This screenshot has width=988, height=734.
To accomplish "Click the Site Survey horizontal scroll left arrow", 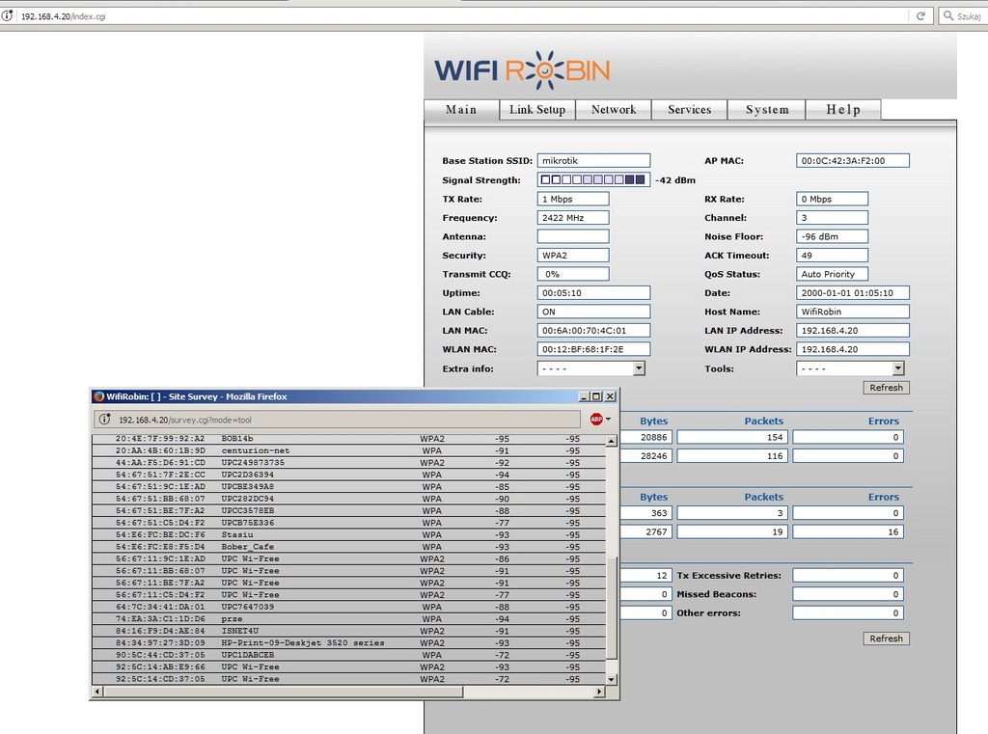I will point(97,692).
